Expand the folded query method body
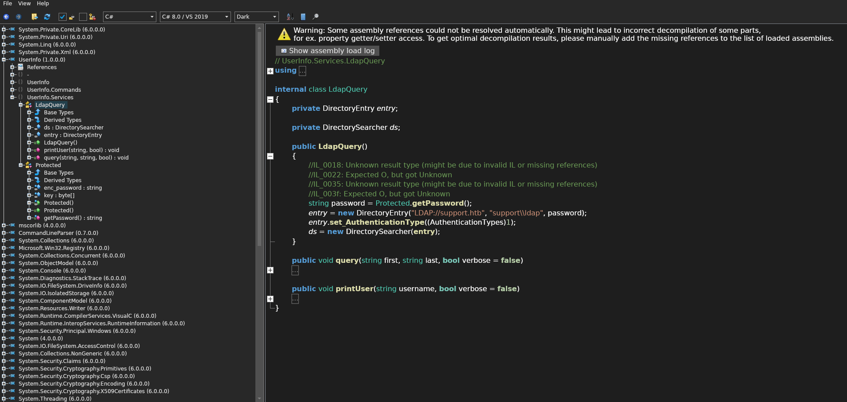The height and width of the screenshot is (402, 847). coord(270,270)
